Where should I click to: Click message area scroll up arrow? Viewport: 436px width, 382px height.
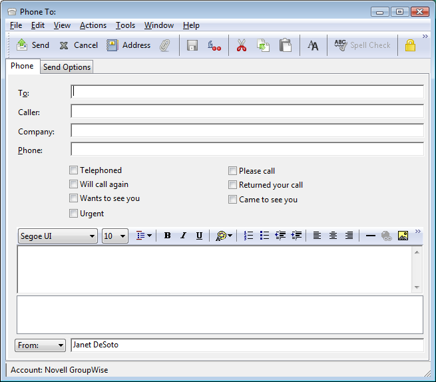(417, 252)
